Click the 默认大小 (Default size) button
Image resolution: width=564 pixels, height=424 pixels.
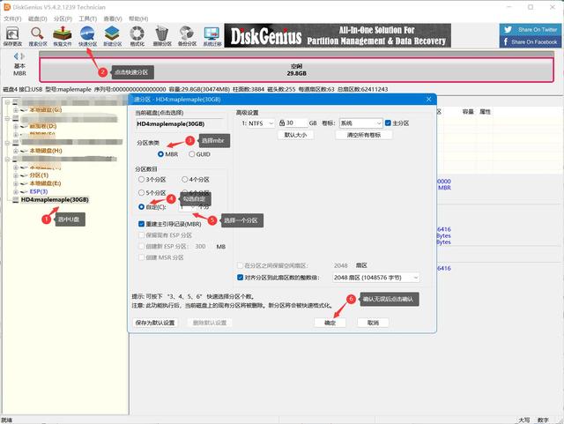[x=296, y=135]
